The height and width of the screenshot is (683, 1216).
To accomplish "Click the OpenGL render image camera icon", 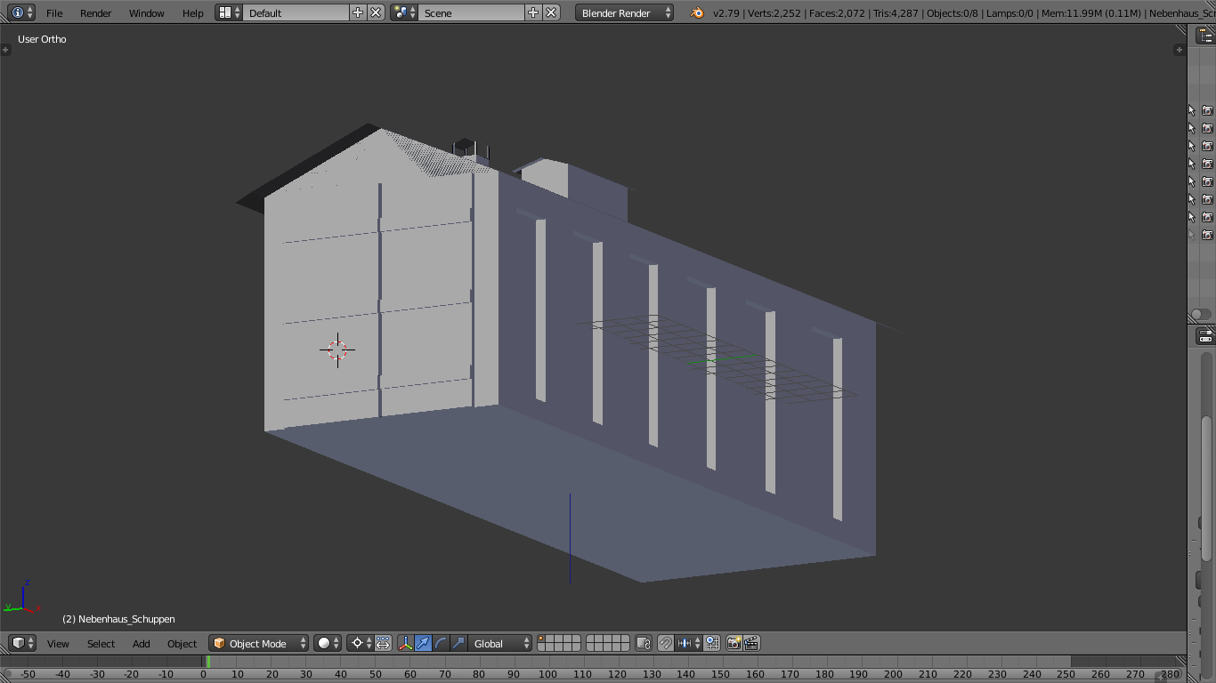I will (734, 643).
